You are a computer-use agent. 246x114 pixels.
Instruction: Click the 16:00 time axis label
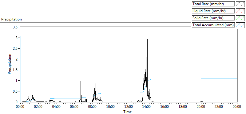tap(165, 107)
